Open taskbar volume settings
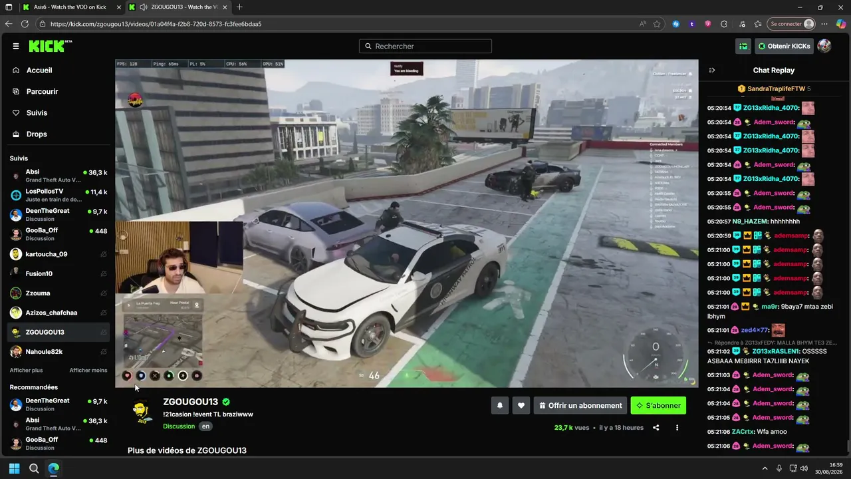 pos(804,468)
